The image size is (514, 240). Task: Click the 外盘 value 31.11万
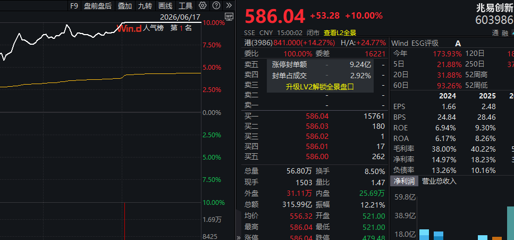click(300, 193)
